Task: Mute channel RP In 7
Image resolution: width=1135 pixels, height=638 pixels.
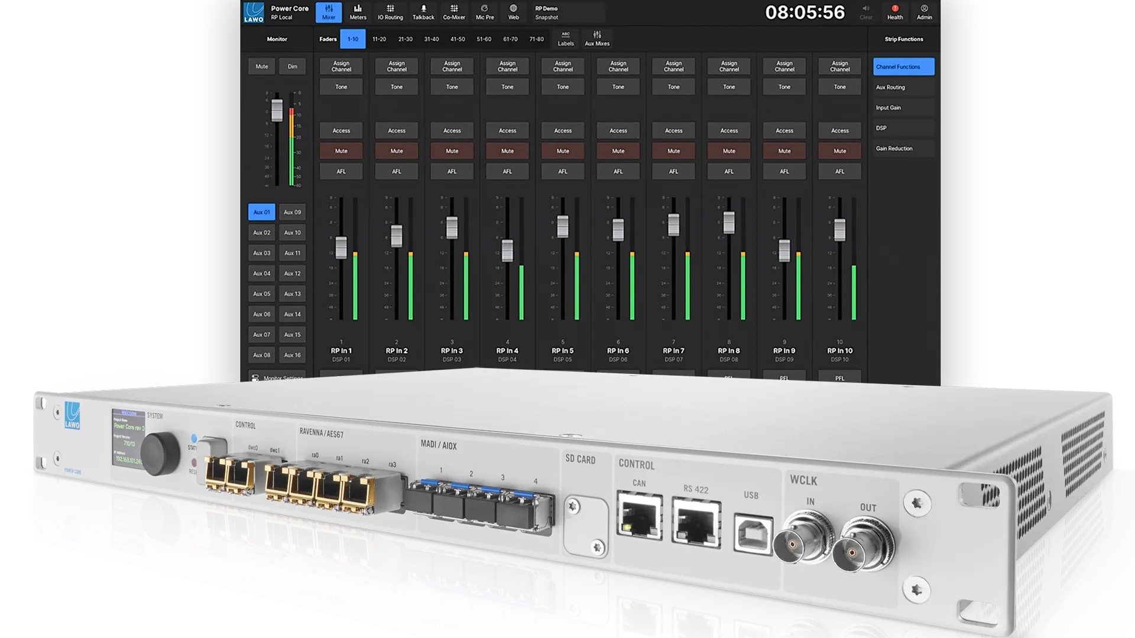Action: click(x=674, y=151)
